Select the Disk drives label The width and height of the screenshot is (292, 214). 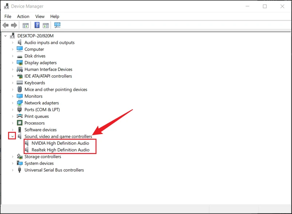[x=35, y=56]
